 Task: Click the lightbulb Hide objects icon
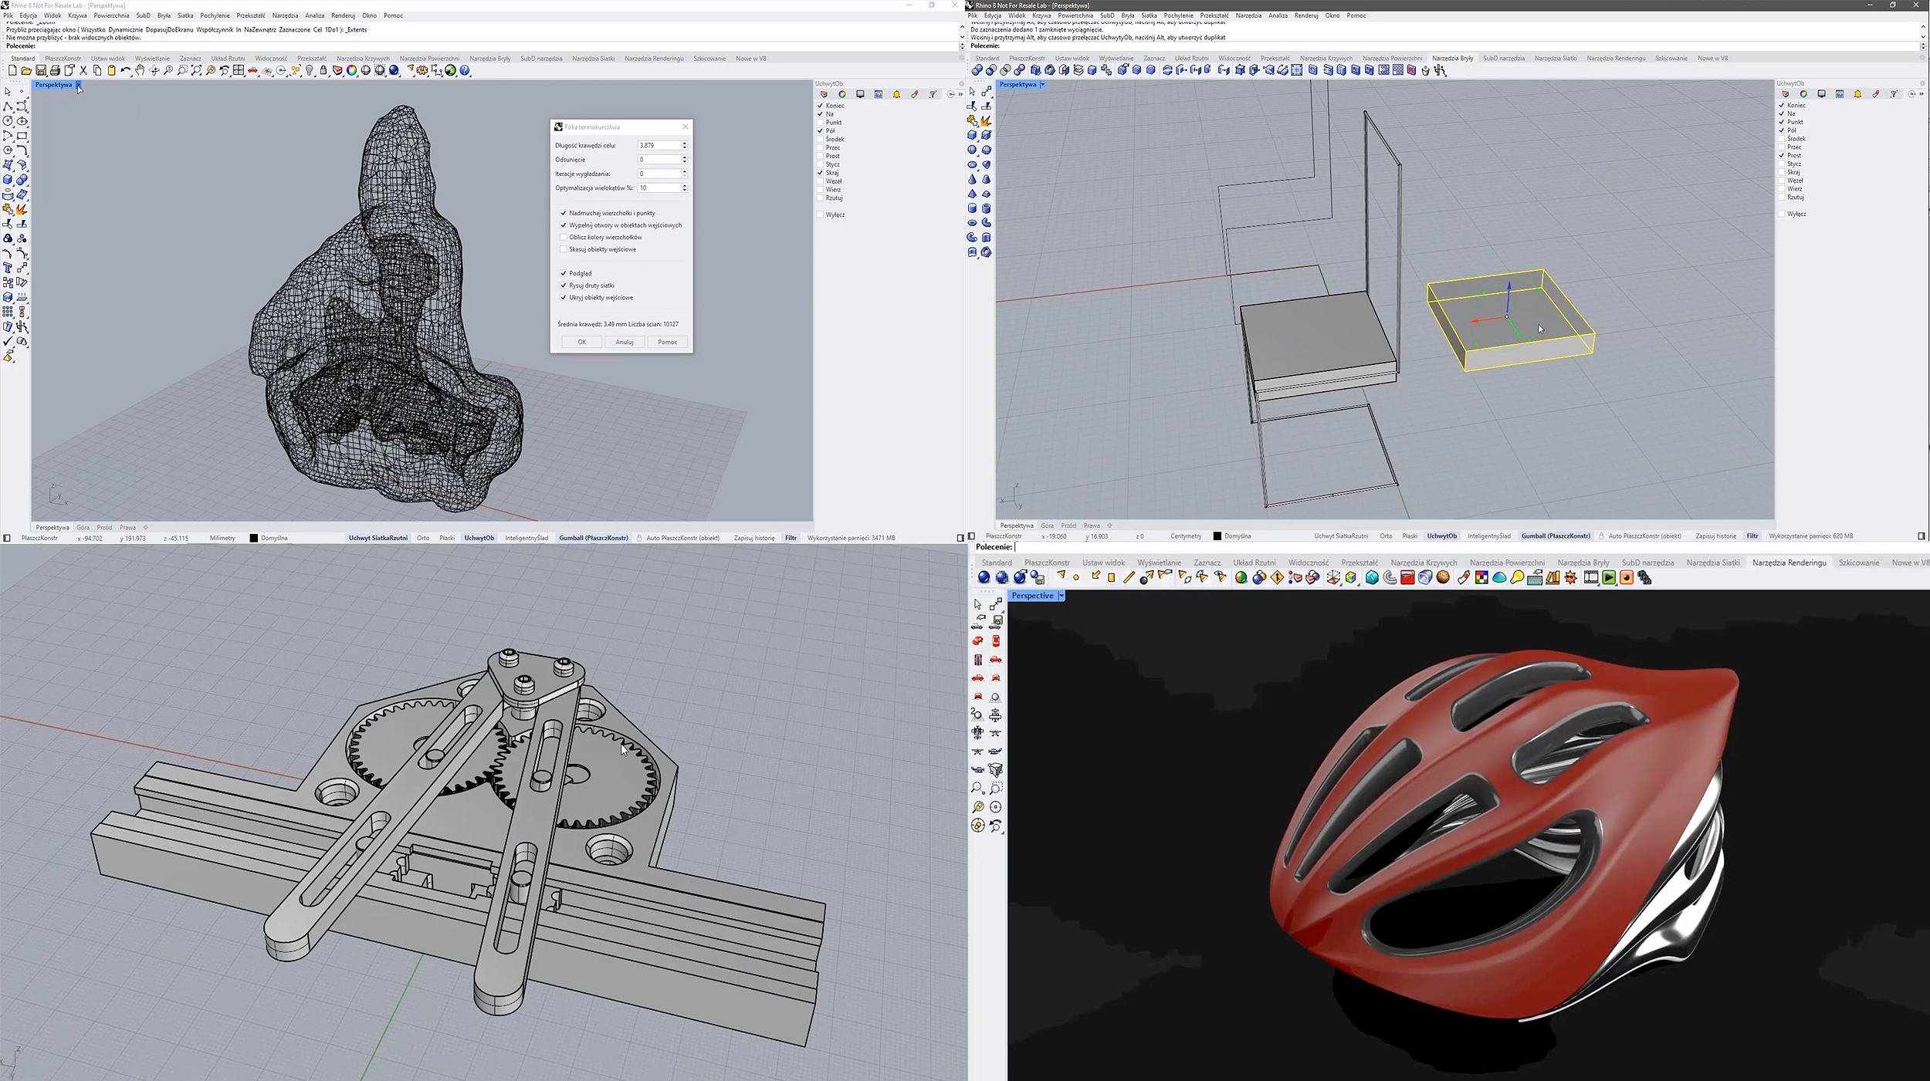pyautogui.click(x=310, y=70)
